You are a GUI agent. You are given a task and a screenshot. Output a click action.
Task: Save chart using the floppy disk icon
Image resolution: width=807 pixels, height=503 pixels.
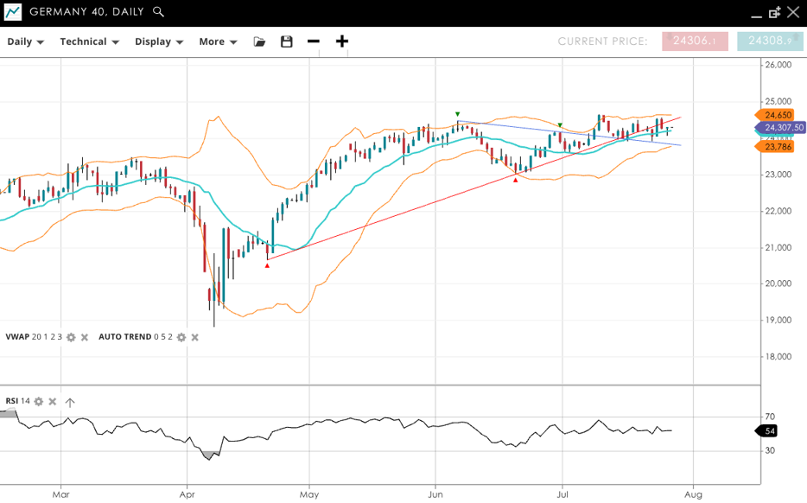tap(287, 41)
